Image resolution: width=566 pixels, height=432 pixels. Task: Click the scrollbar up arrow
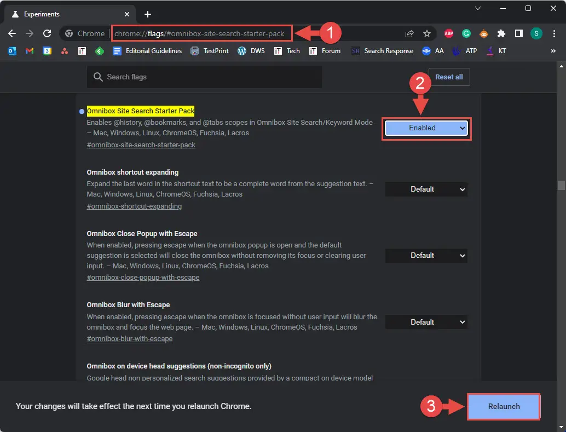(561, 66)
